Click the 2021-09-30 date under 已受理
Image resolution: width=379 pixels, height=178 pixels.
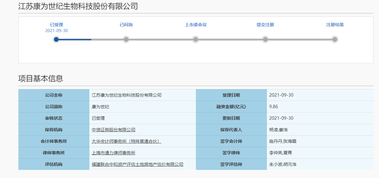56,31
